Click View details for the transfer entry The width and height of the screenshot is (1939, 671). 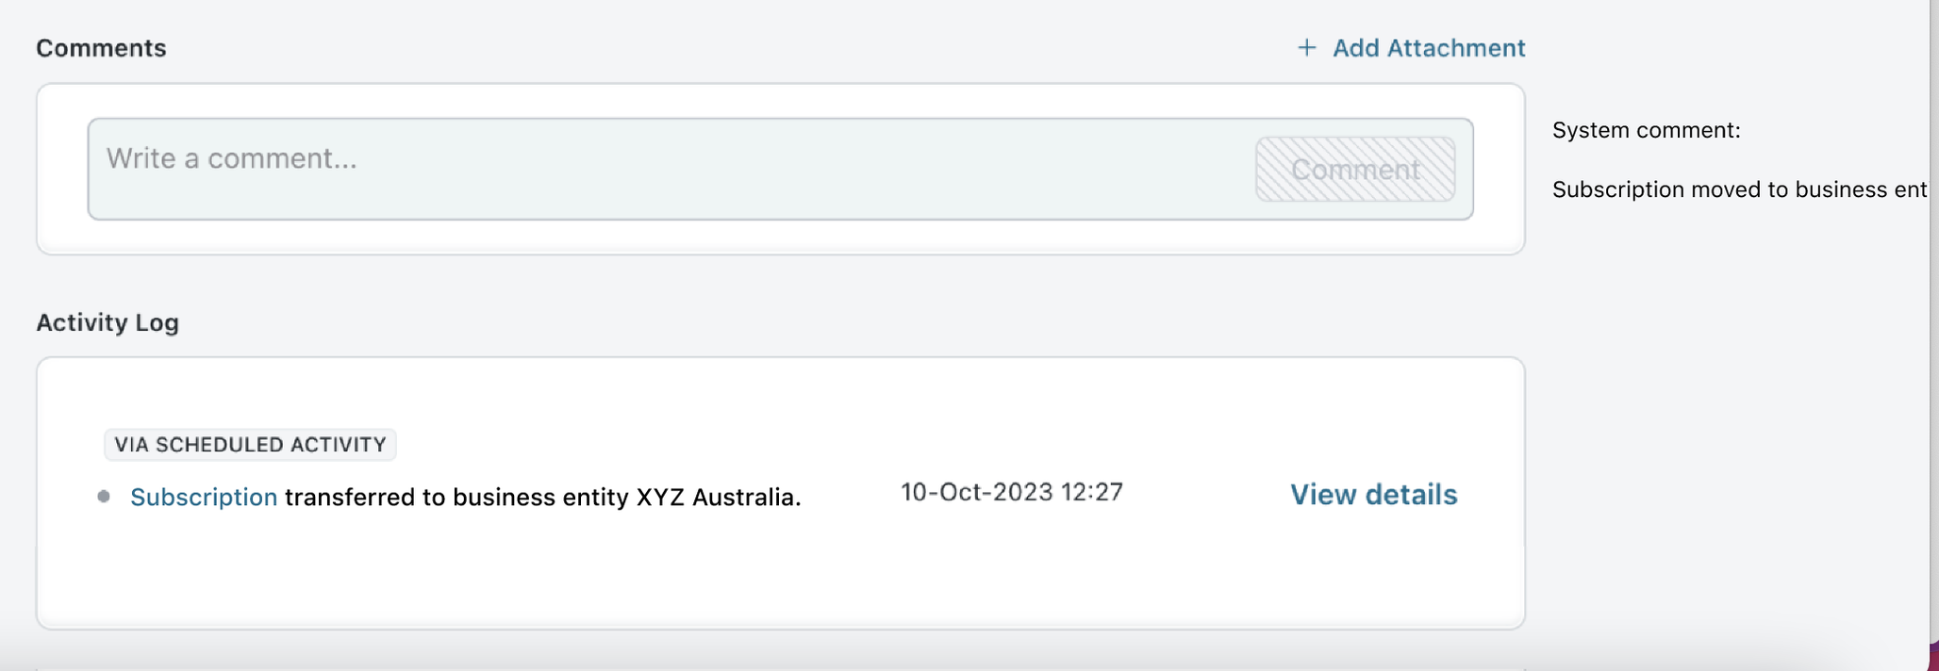(x=1373, y=495)
